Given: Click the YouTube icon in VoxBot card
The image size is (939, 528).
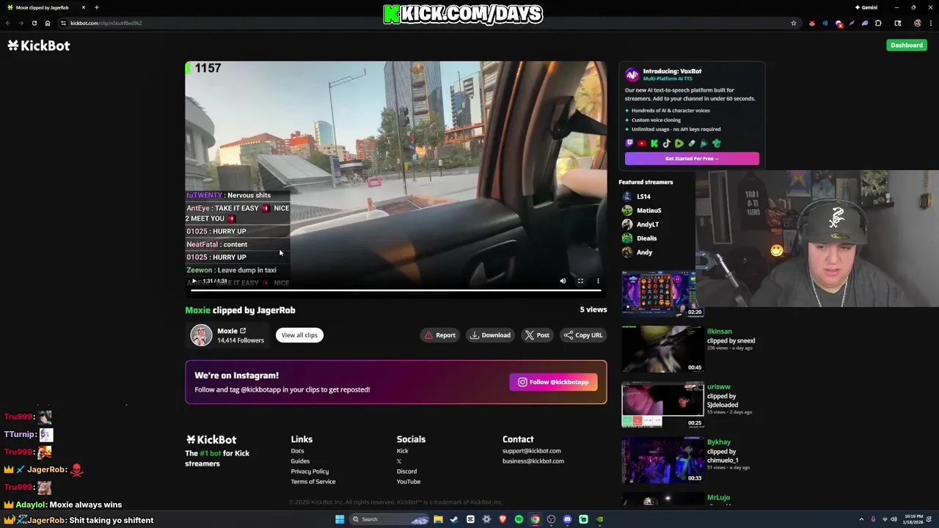Looking at the screenshot, I should click(642, 144).
